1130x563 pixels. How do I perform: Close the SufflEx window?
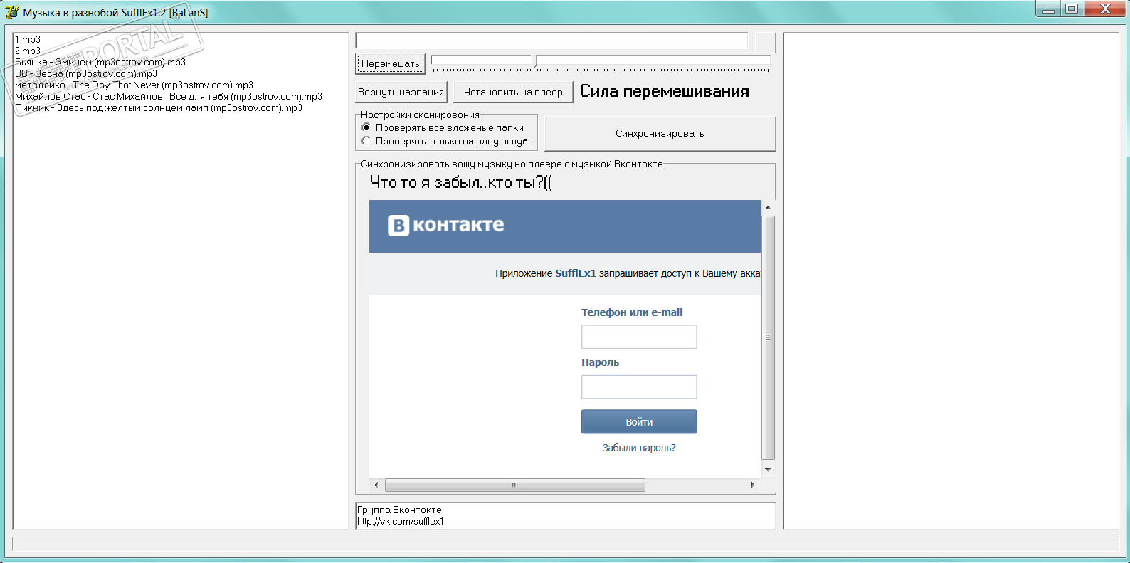1105,9
